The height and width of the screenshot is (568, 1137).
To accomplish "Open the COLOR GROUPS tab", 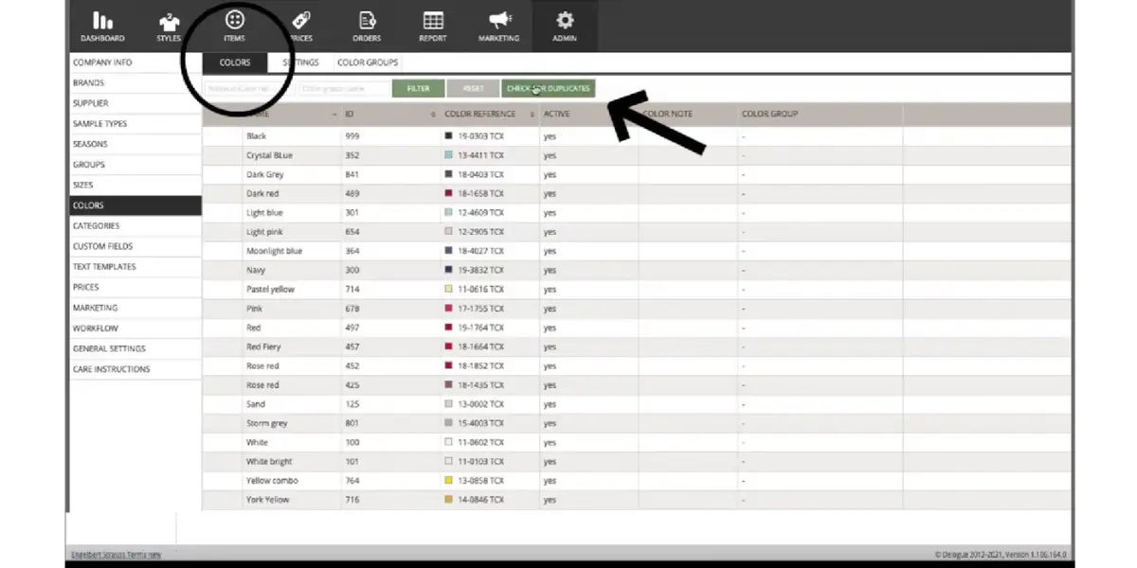I will (368, 62).
